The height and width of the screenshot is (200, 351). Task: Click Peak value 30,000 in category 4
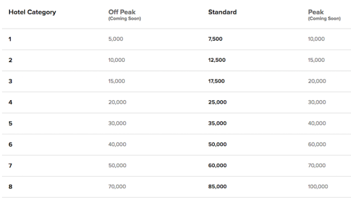(x=317, y=102)
